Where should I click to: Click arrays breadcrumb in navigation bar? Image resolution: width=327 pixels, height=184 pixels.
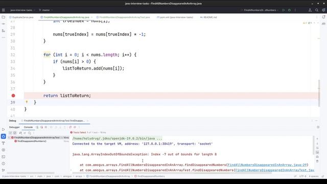[79, 176]
